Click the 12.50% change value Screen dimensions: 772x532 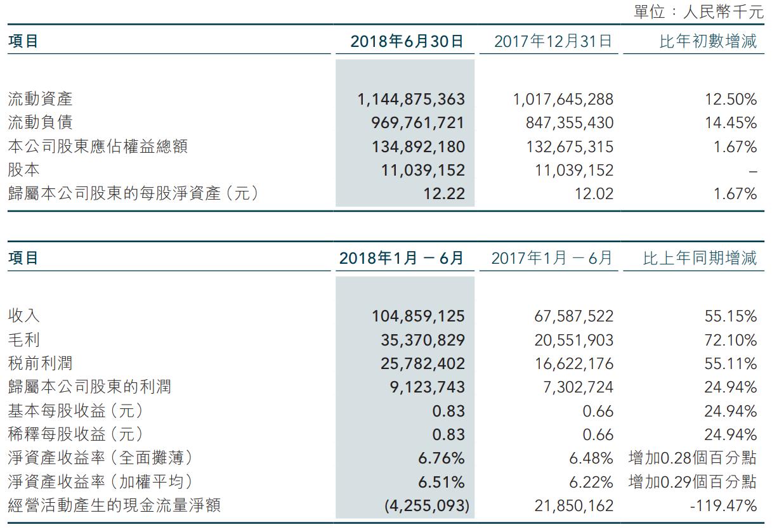click(x=731, y=100)
